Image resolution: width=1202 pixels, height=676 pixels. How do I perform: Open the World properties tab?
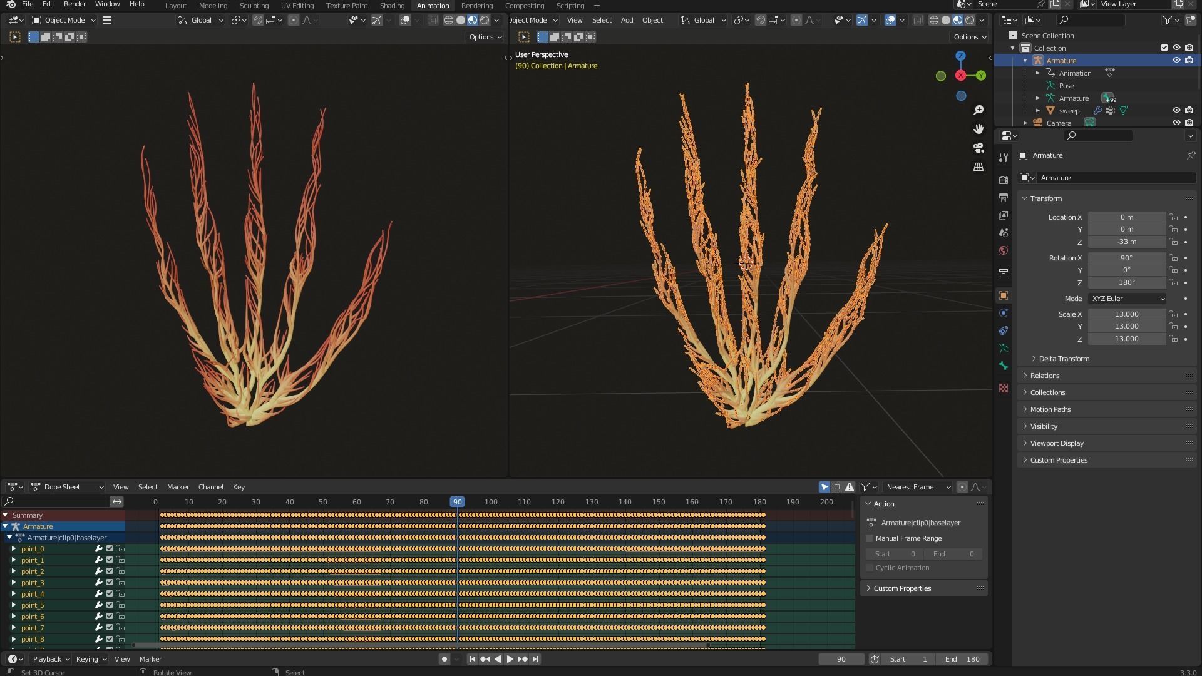click(1004, 250)
